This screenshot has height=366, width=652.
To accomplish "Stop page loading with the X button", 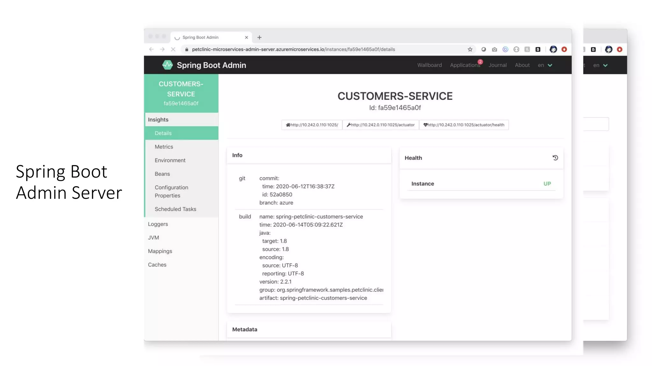I will coord(173,49).
